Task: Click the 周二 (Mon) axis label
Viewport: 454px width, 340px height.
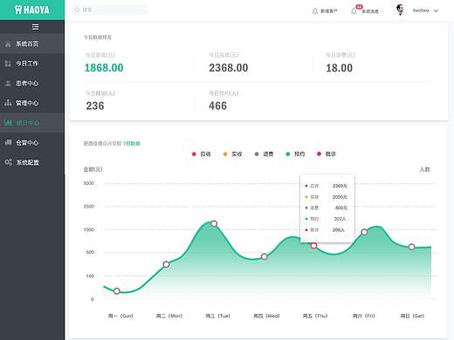Action: click(169, 316)
